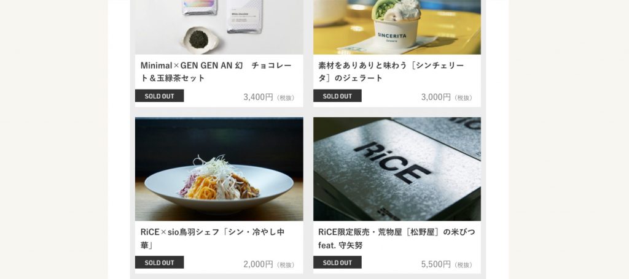
Task: Click the Minimal×GEN GEN AN 幻 product title
Action: click(216, 72)
